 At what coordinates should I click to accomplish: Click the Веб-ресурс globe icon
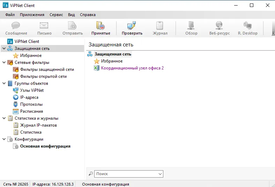(219, 25)
